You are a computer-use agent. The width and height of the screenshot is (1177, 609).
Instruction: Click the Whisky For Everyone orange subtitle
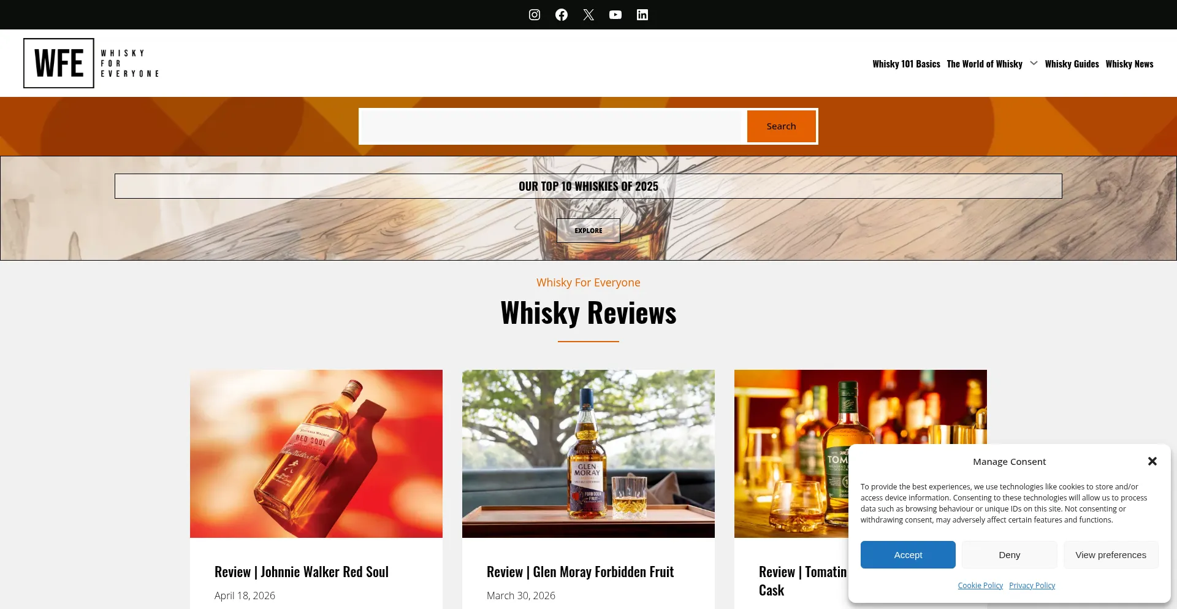588,283
